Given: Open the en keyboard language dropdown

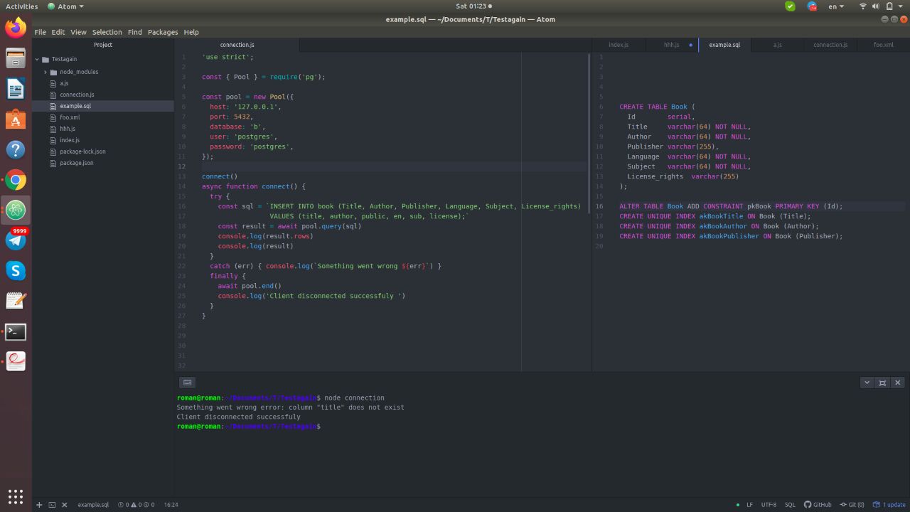Looking at the screenshot, I should click(836, 6).
